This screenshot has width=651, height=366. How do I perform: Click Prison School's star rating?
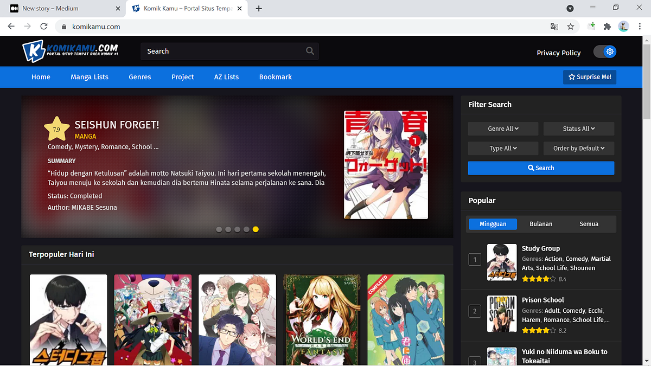pyautogui.click(x=539, y=331)
